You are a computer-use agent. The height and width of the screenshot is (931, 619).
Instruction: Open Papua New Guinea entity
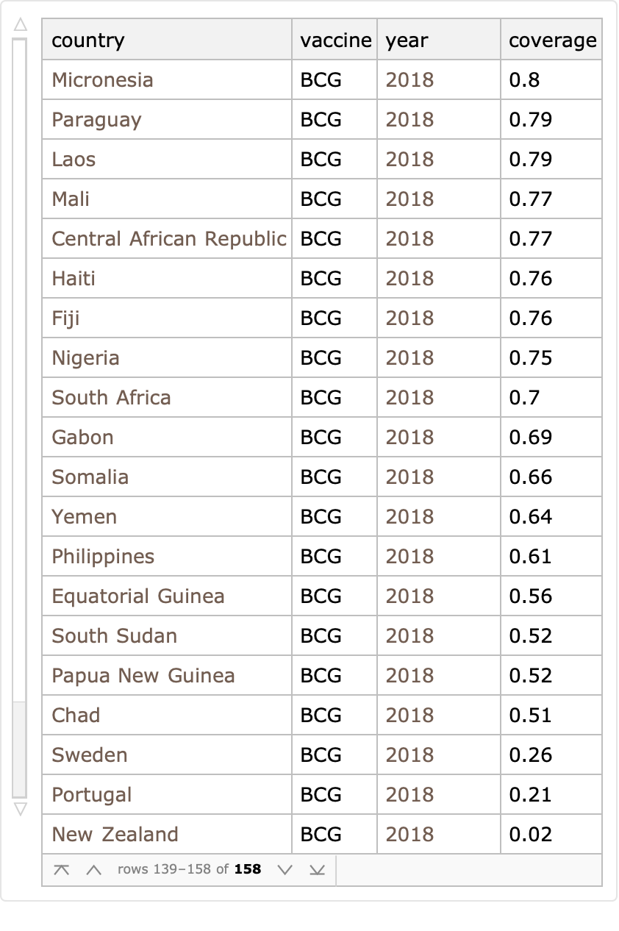pos(143,676)
